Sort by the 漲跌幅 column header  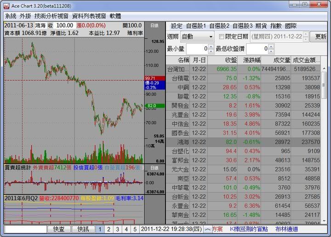pos(249,60)
